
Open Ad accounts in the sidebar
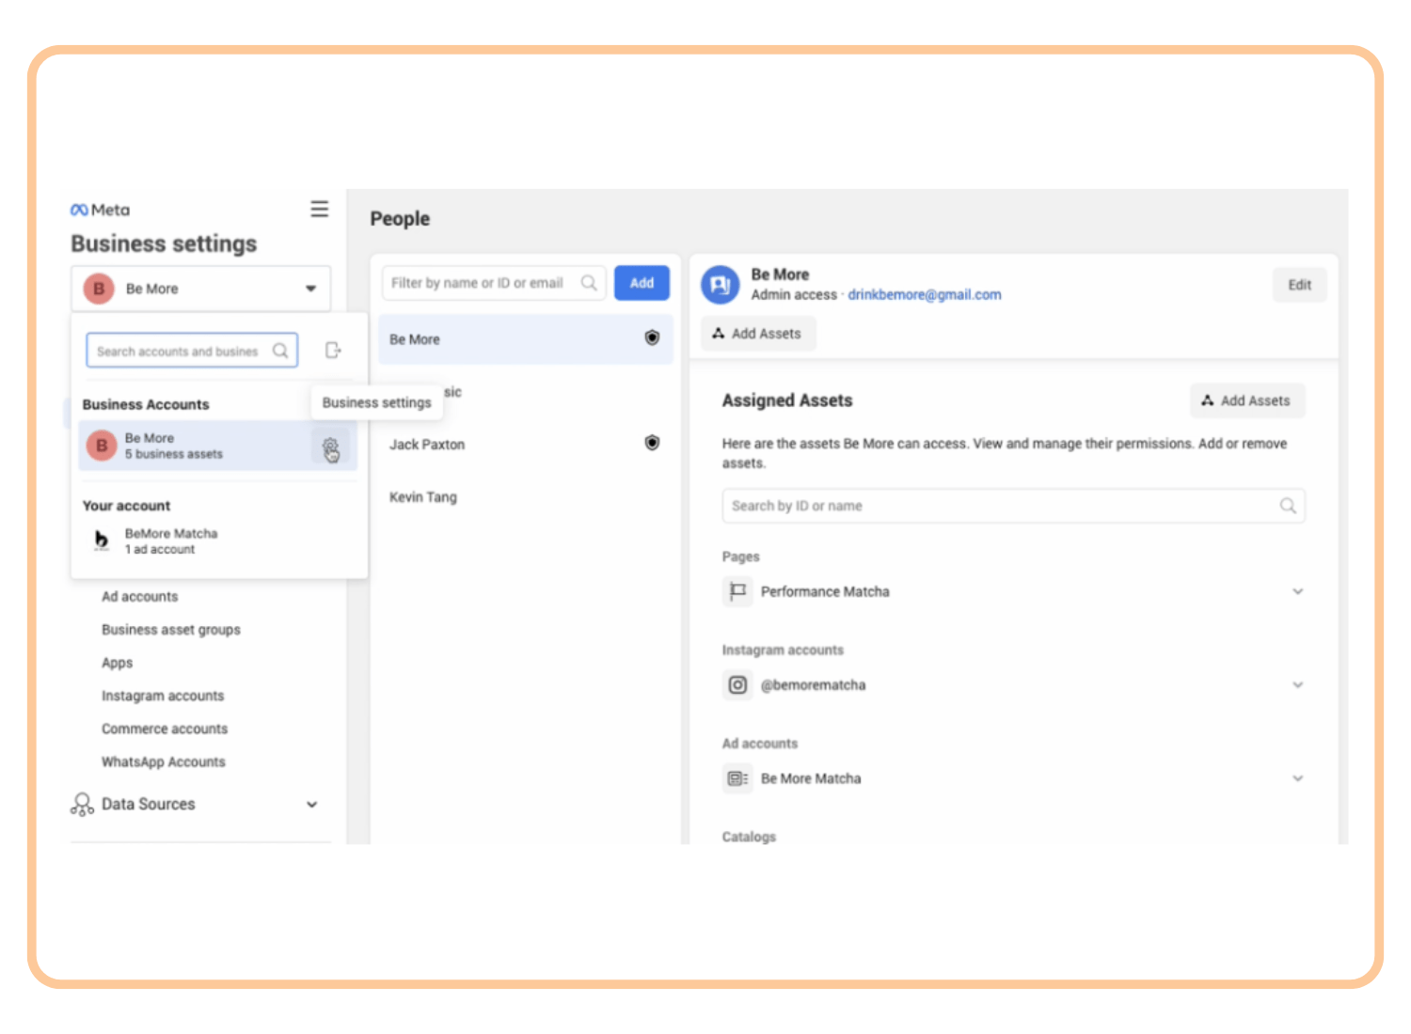(x=139, y=597)
